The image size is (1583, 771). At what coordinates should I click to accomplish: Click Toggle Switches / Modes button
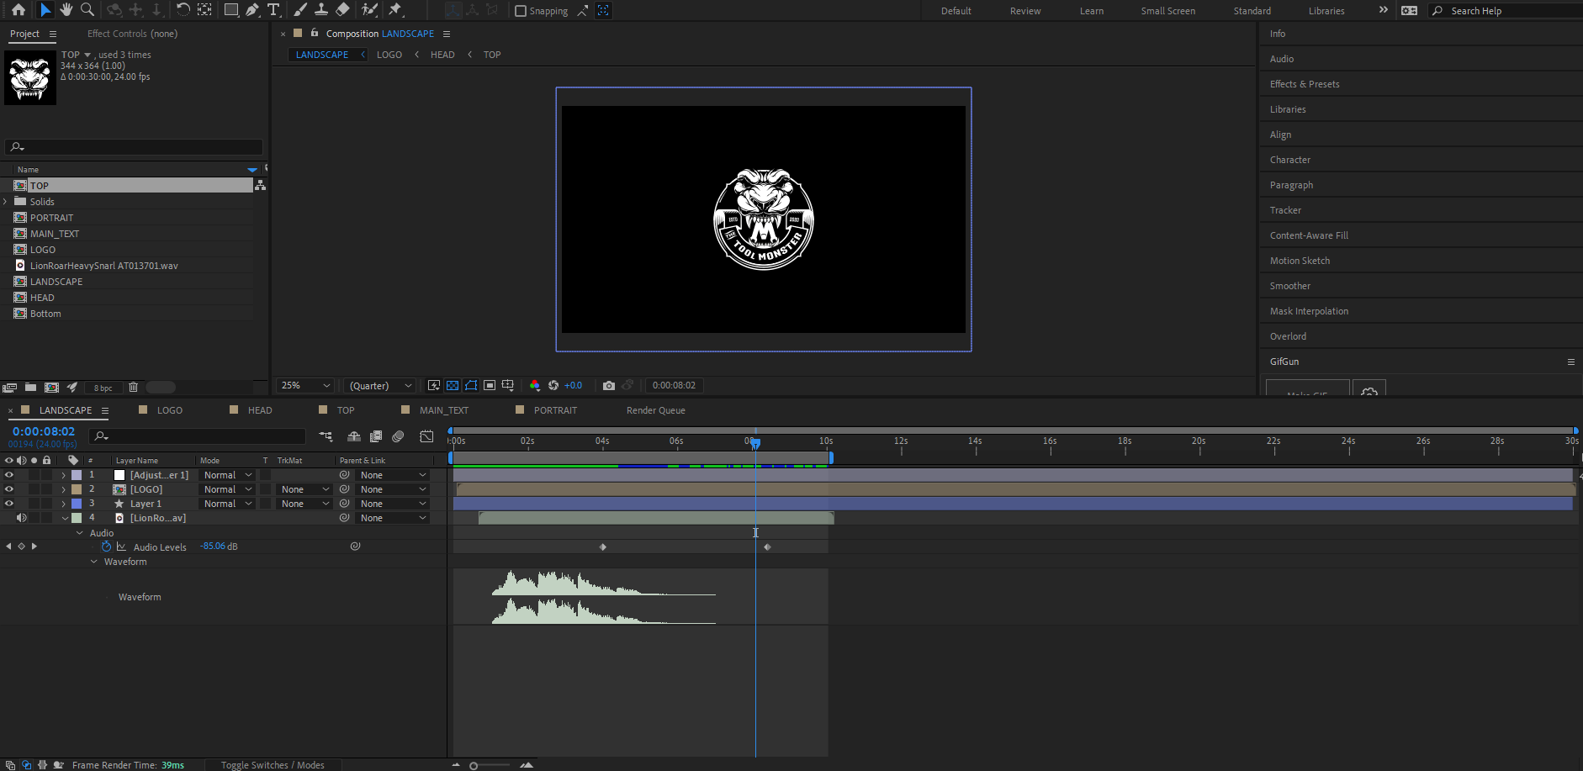[273, 765]
